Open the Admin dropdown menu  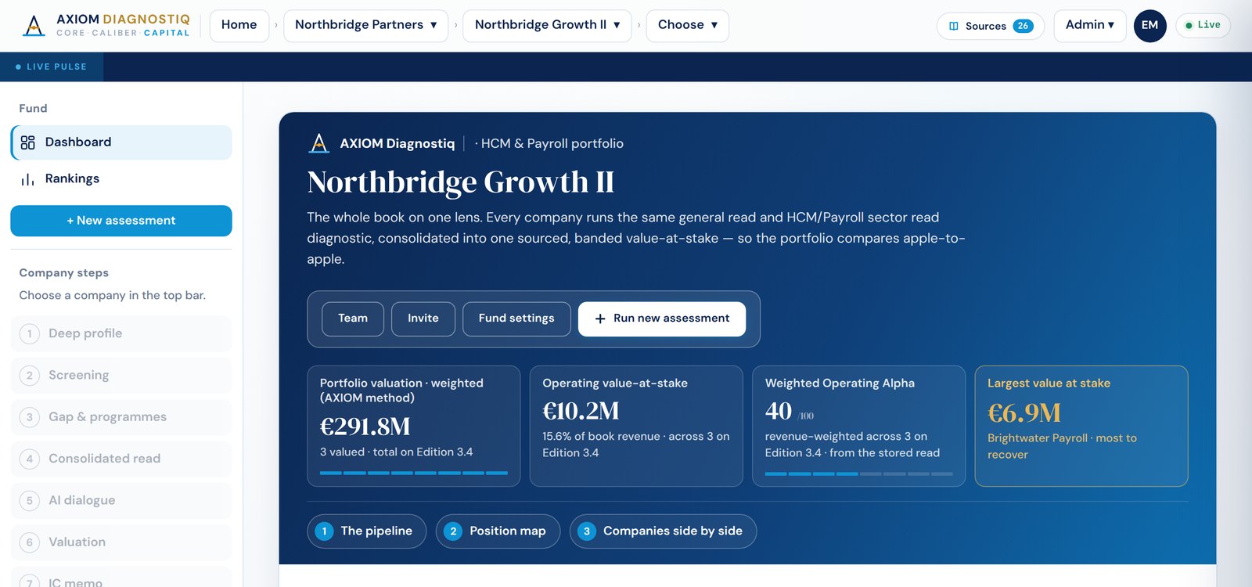(x=1089, y=25)
